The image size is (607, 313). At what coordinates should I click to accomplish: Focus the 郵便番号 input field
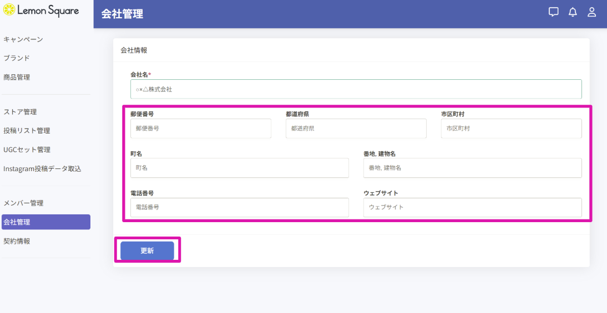(x=200, y=129)
